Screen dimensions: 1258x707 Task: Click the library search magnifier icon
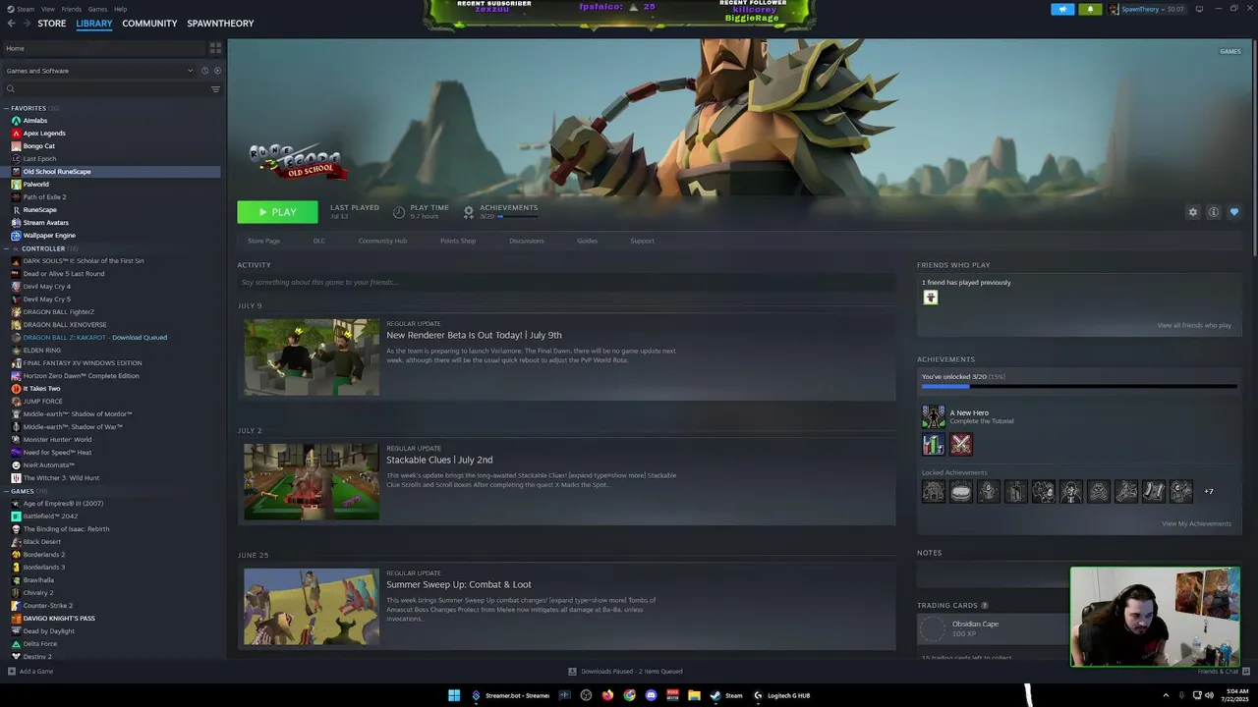11,89
